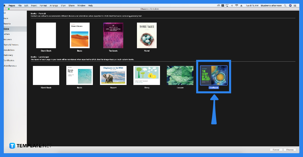303x157 pixels.
Task: Select the Certificates category
Action: (x=10, y=60)
